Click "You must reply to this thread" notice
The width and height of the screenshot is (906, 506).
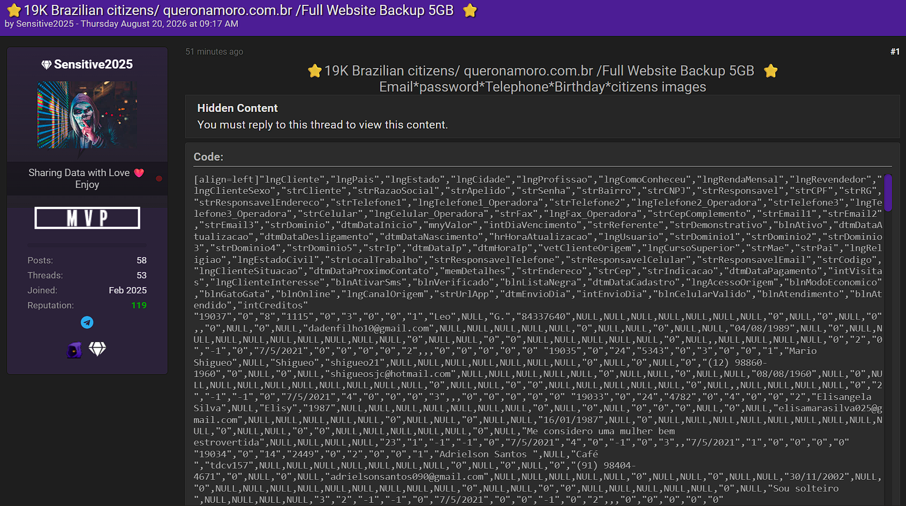point(322,125)
